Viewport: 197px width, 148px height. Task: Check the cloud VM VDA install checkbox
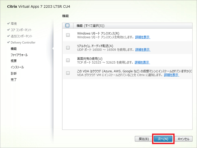tap(68, 73)
